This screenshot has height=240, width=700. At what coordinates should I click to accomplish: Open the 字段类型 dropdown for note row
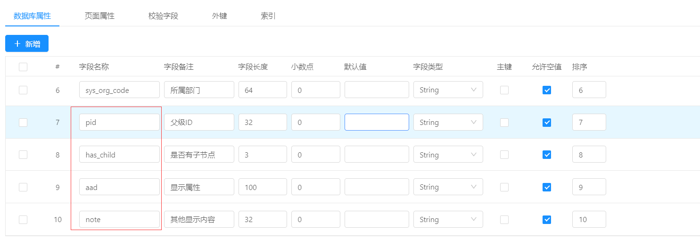pos(448,219)
